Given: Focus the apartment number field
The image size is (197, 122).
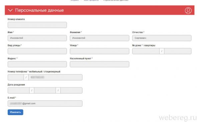Looking at the screenshot, I should pos(178,51).
